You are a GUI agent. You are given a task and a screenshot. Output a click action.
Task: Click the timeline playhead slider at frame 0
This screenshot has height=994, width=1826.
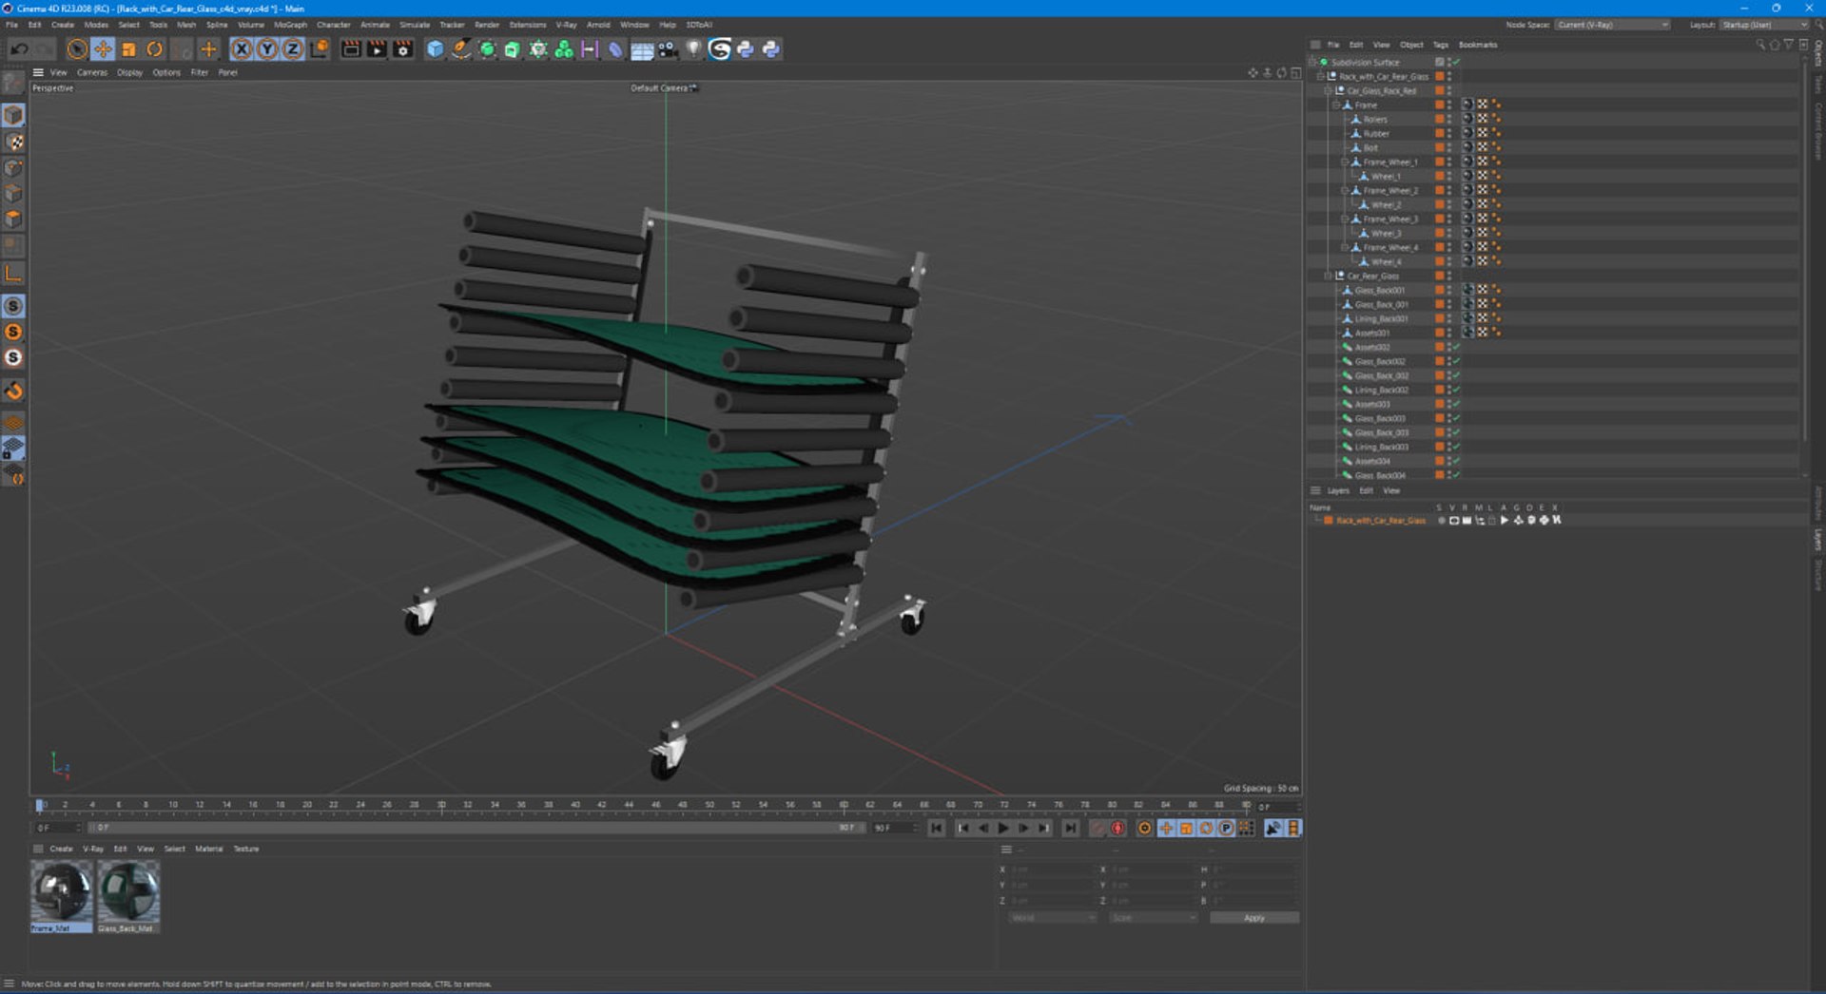pos(39,805)
